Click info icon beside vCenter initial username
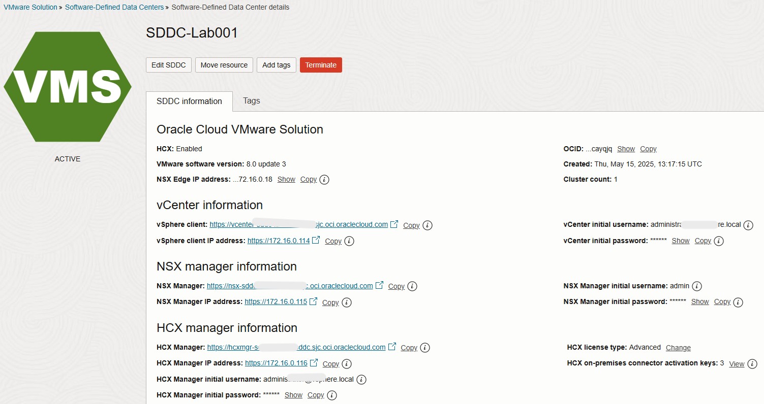This screenshot has height=404, width=764. pos(748,225)
